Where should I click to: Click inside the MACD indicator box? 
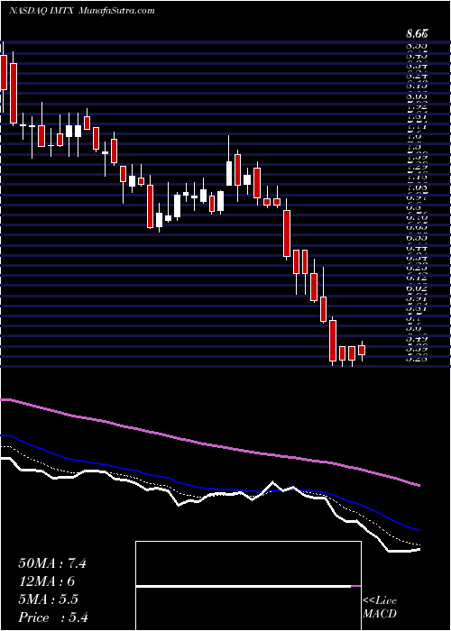pos(248,586)
